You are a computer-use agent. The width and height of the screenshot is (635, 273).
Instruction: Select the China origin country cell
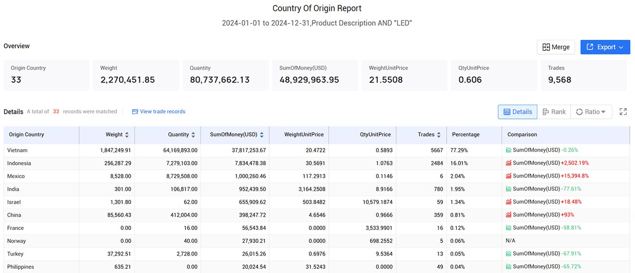[x=41, y=215]
